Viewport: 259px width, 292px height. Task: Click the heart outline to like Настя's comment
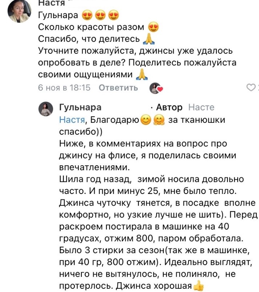pyautogui.click(x=251, y=87)
